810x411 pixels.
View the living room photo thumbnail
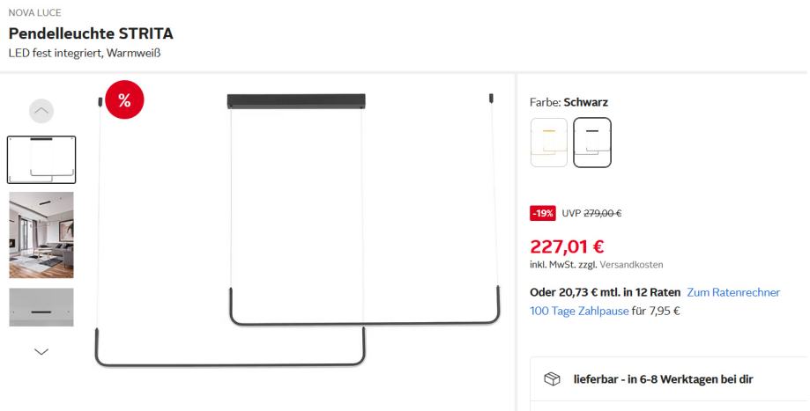coord(41,235)
